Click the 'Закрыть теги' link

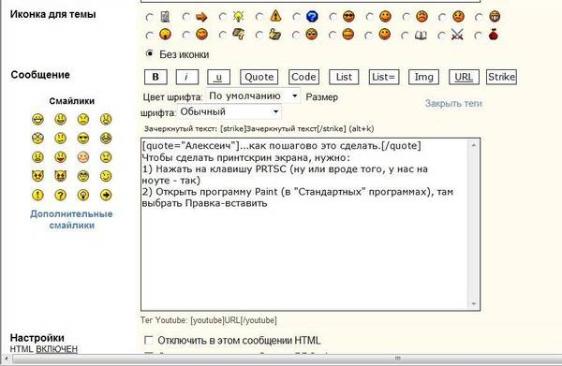453,104
